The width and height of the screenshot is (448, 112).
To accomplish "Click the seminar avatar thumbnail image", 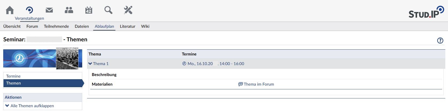I will [x=67, y=58].
